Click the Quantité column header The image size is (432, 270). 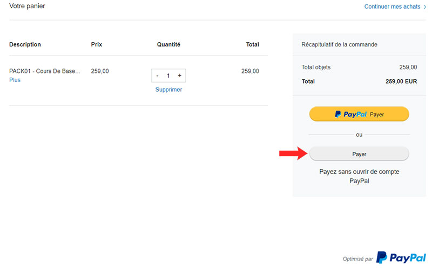[x=168, y=44]
